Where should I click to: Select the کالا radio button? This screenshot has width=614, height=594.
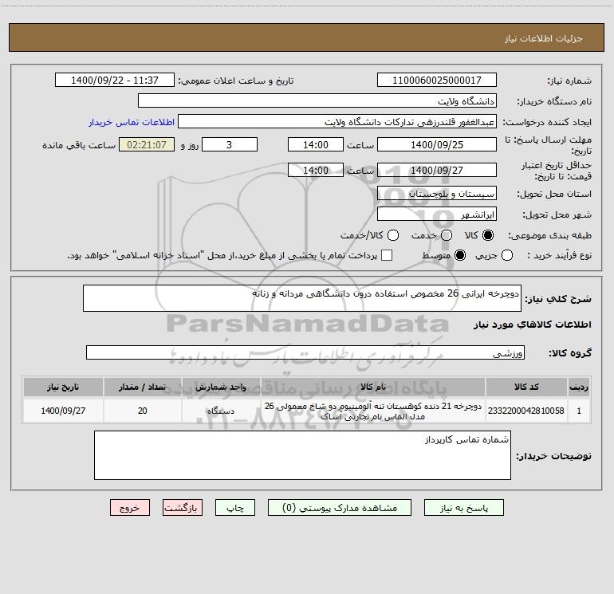488,235
